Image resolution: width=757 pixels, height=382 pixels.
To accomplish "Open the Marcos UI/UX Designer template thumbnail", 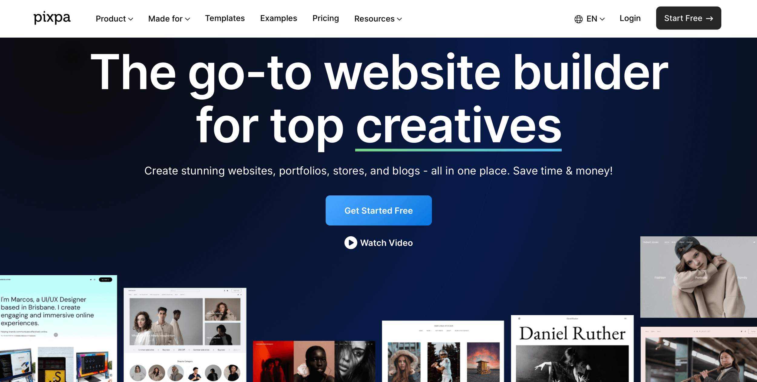I will (x=58, y=328).
